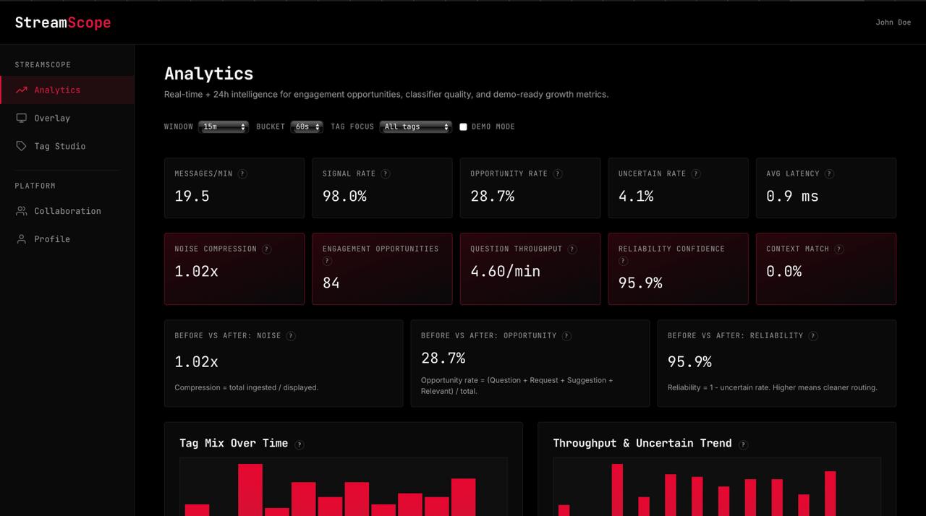This screenshot has width=926, height=516.
Task: Click help icon for Before vs After: Opportunity
Action: pyautogui.click(x=566, y=336)
